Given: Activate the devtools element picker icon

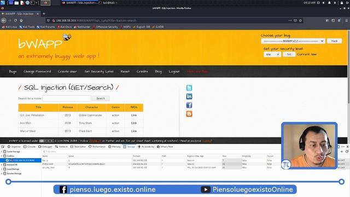Looking at the screenshot, I should [3, 147].
